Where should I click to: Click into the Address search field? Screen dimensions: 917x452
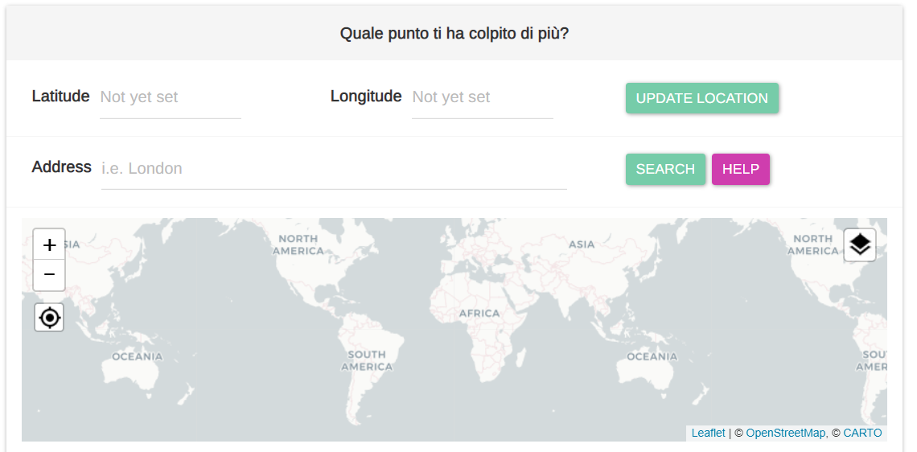pyautogui.click(x=334, y=169)
